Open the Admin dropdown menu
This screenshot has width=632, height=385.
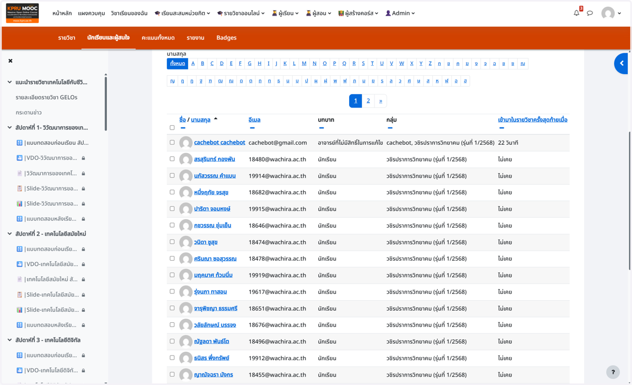400,13
